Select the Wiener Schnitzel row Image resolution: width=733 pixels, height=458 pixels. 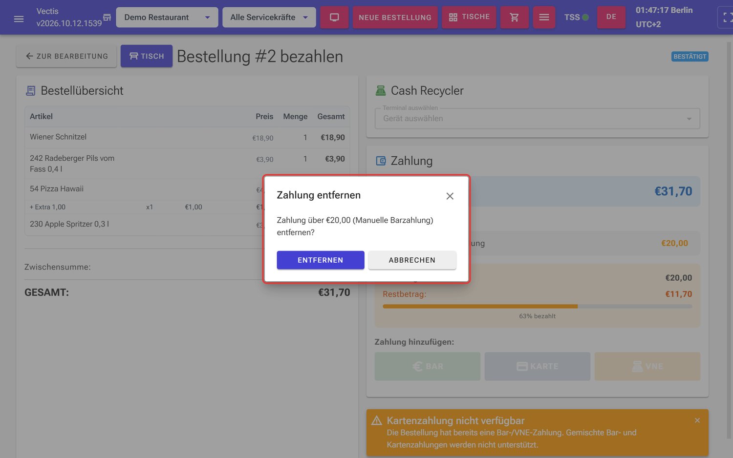[187, 138]
